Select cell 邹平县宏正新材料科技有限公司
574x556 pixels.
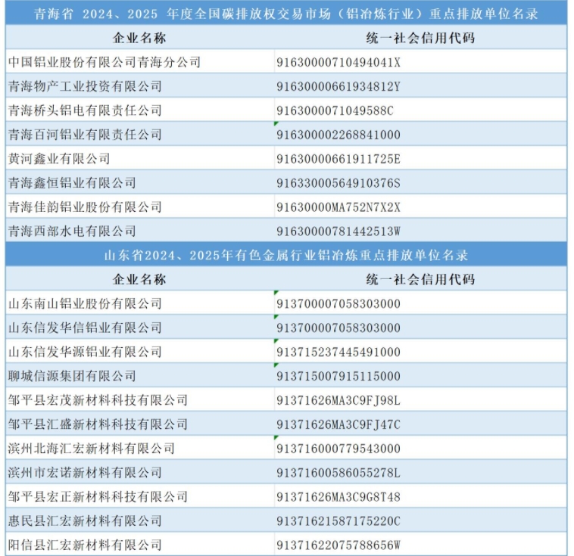tap(140, 496)
